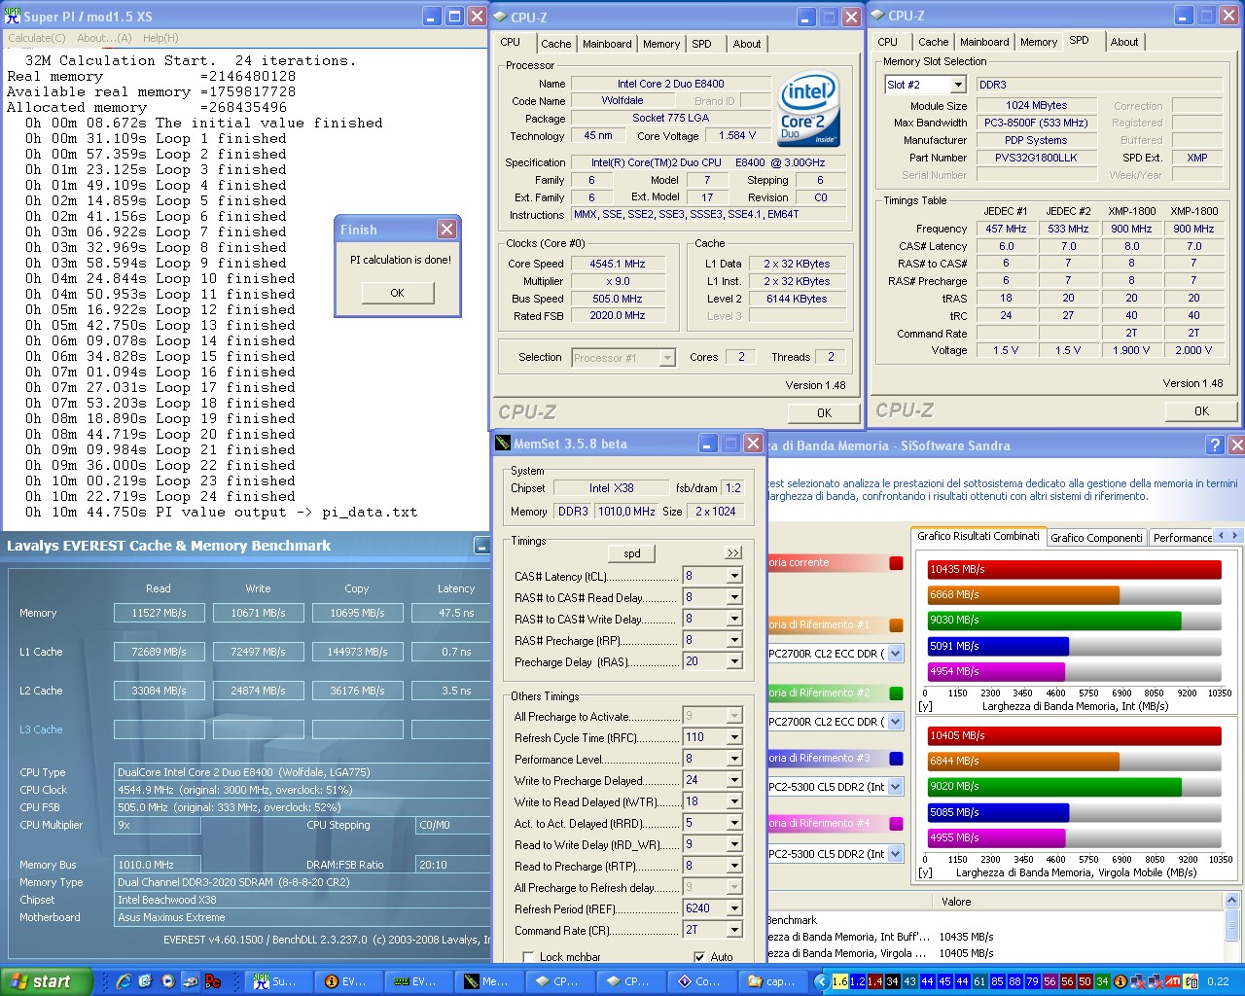Click the ATI tray icon
The width and height of the screenshot is (1245, 996).
pos(1172,981)
